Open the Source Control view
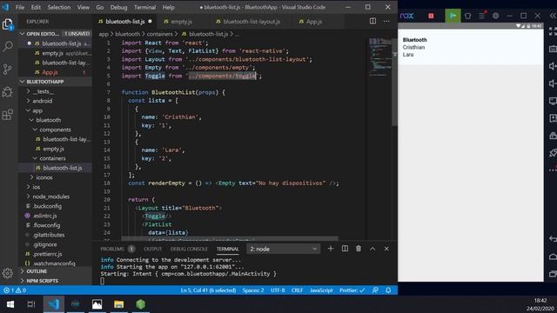Image resolution: width=557 pixels, height=313 pixels. (8, 69)
